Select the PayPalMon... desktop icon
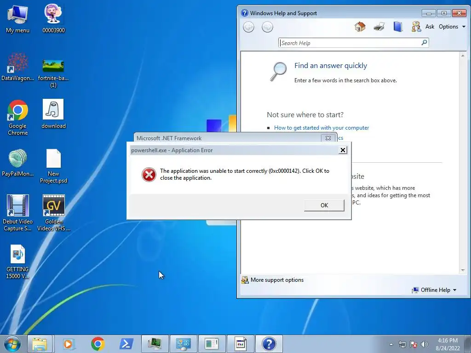Viewport: 471px width, 353px height. click(x=18, y=162)
